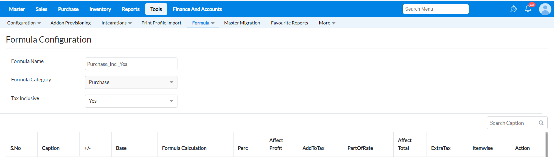Open the Integrations submenu
This screenshot has width=554, height=157.
116,23
